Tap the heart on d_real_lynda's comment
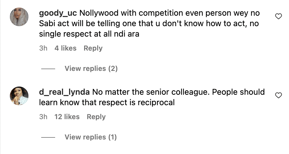The width and height of the screenshot is (289, 154). click(278, 95)
